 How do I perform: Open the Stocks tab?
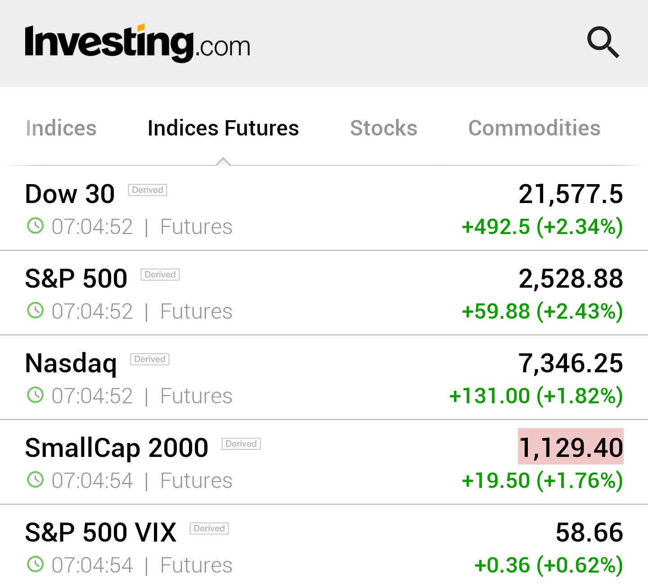[383, 128]
